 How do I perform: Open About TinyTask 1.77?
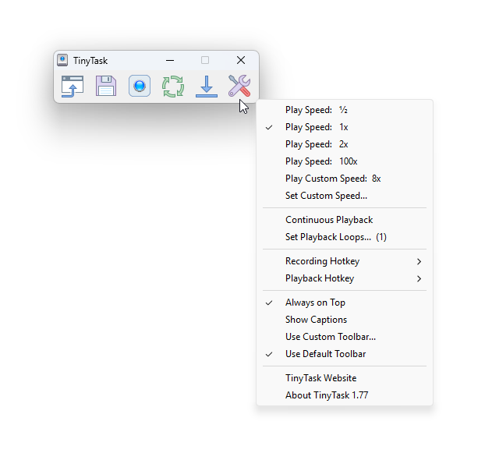pos(345,395)
